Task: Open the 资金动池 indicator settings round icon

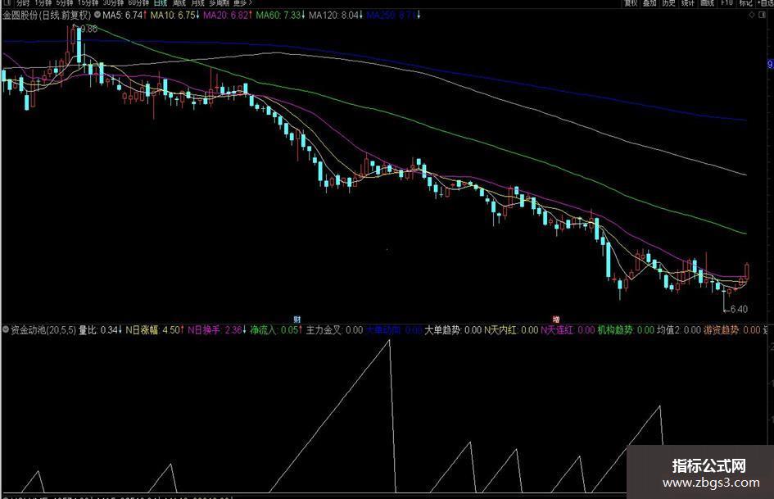Action: pos(6,329)
